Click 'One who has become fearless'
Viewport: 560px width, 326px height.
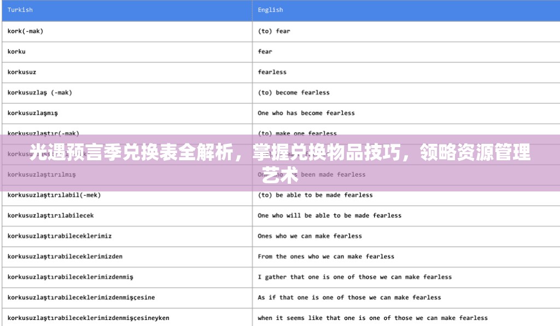tap(305, 113)
